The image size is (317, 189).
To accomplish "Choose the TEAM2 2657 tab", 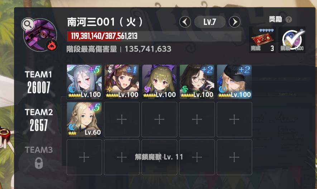I will [39, 119].
